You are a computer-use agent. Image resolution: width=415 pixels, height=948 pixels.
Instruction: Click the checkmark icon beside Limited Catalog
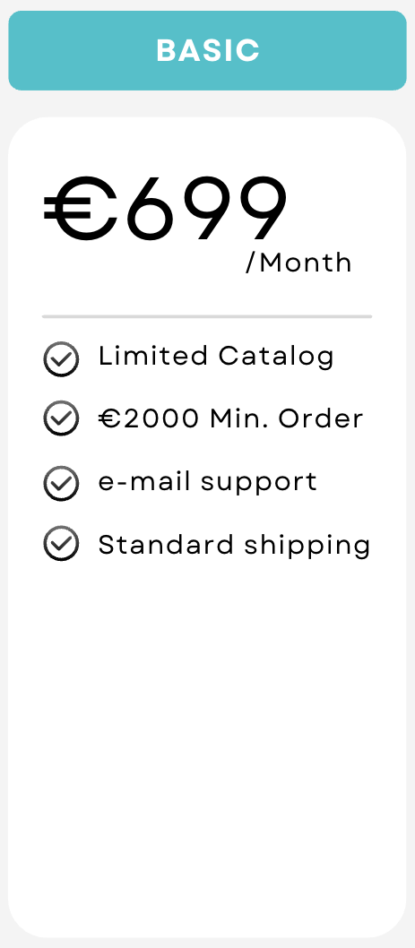tap(61, 359)
